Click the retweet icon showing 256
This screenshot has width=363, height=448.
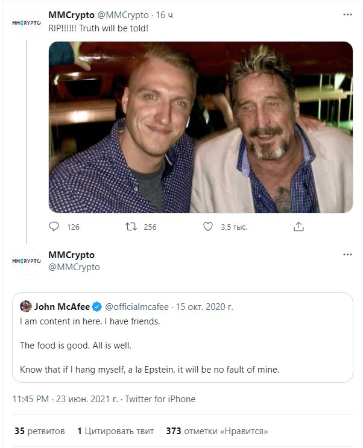point(131,227)
